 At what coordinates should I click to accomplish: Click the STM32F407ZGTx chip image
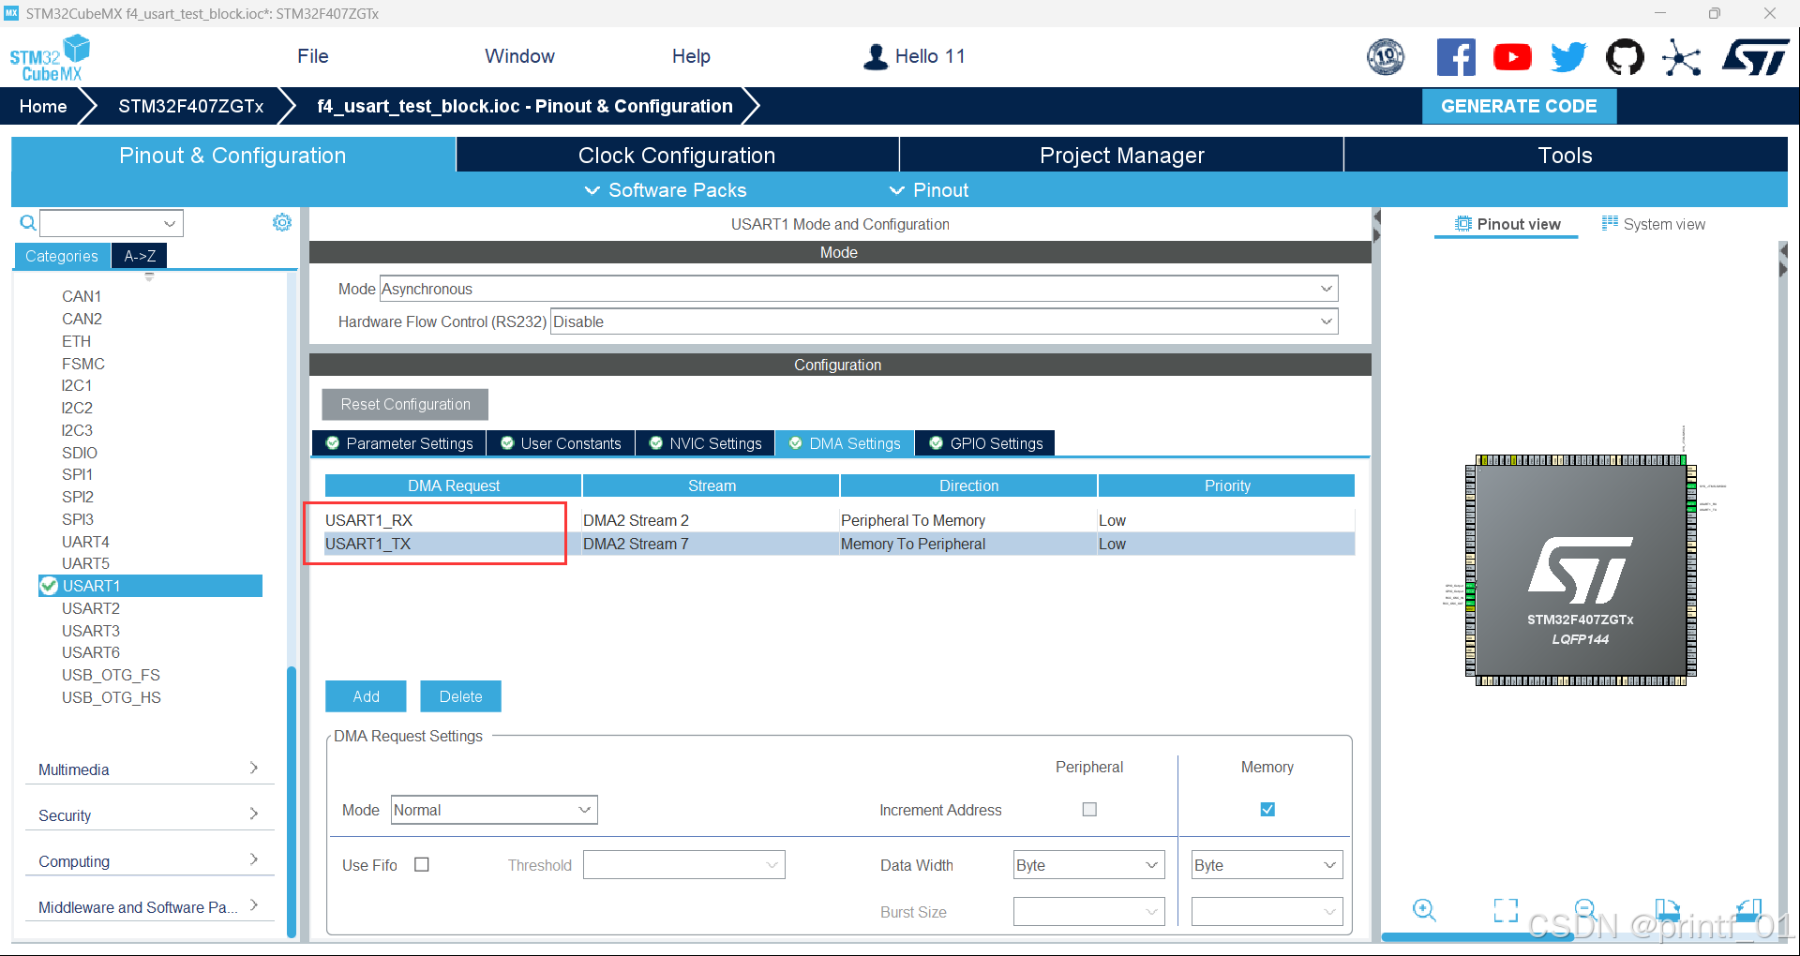1581,570
